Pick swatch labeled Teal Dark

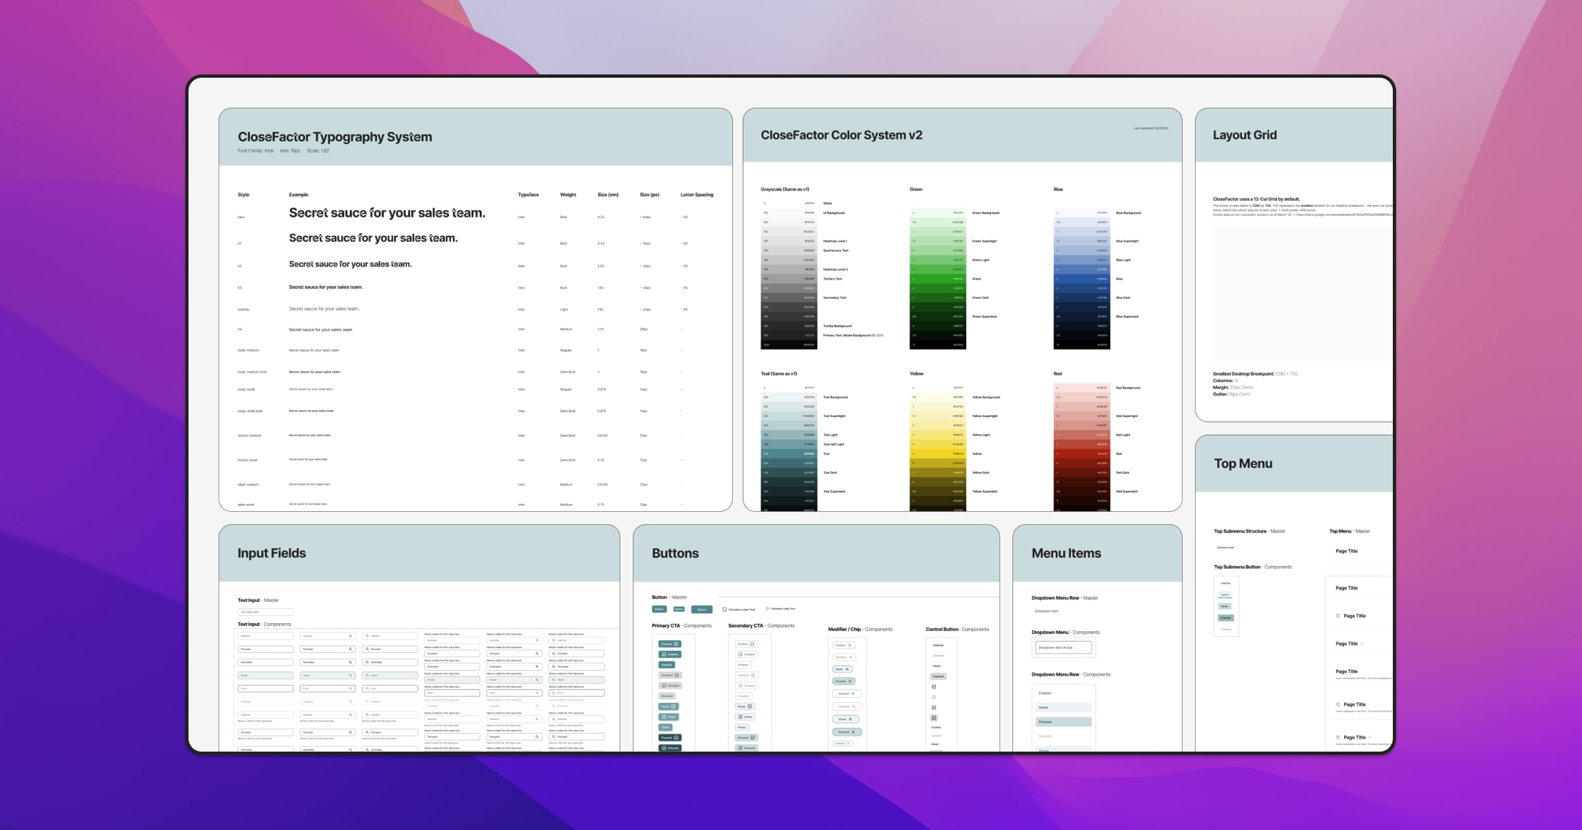(789, 472)
